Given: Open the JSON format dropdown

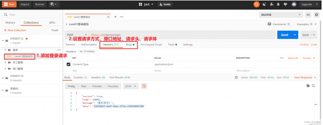Looking at the screenshot, I should (x=131, y=86).
